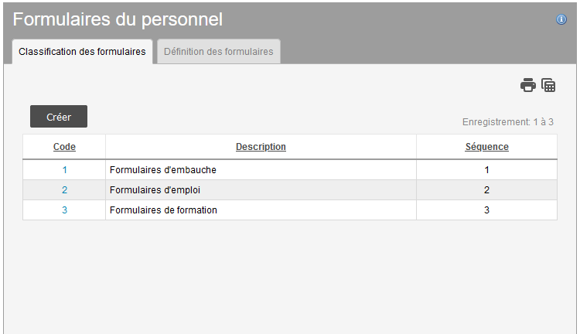
Task: Click the blue information icon
Action: pyautogui.click(x=561, y=19)
